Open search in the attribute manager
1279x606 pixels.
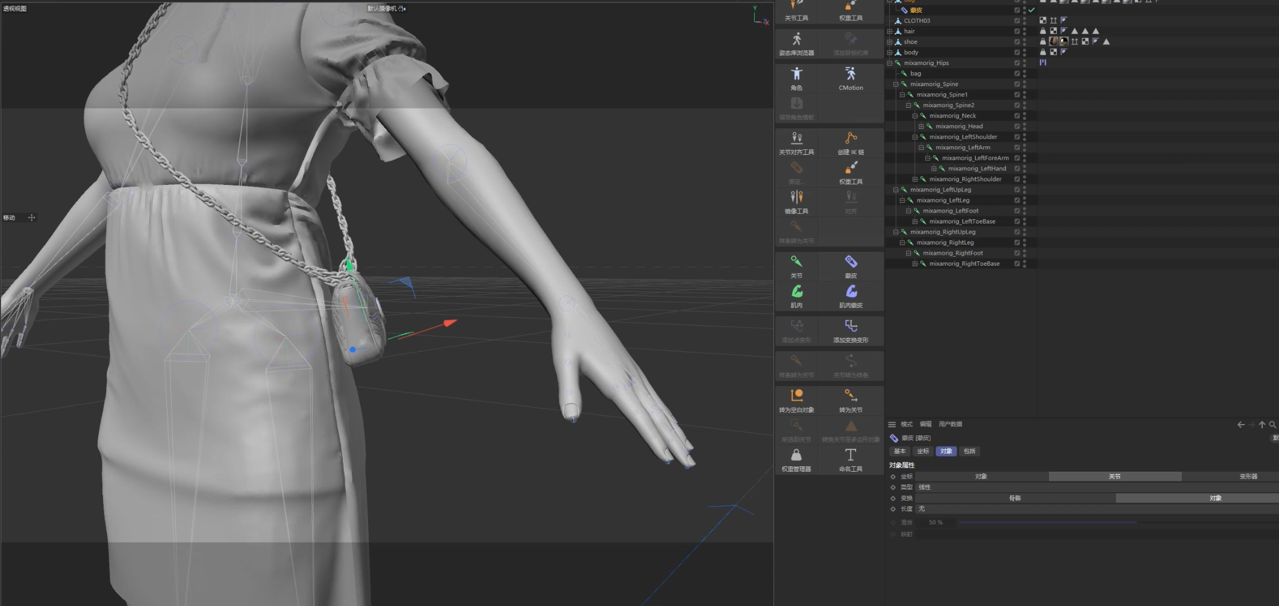pyautogui.click(x=1272, y=425)
